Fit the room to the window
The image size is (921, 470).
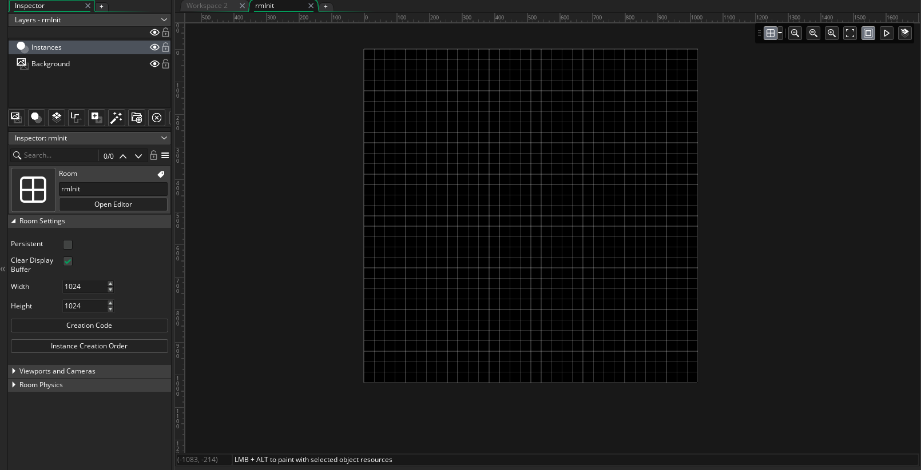(850, 33)
